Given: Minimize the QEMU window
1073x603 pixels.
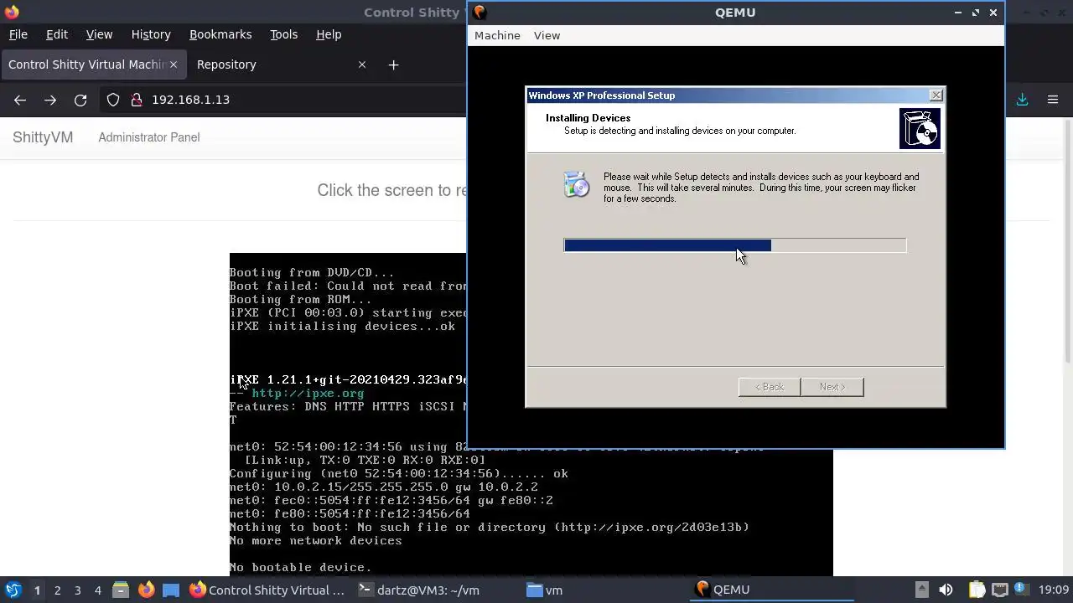Looking at the screenshot, I should click(957, 13).
